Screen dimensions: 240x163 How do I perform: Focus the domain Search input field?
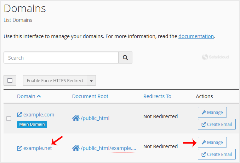coord(61,58)
